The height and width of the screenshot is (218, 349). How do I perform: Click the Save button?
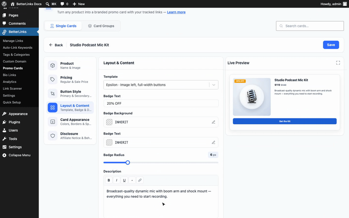tap(331, 45)
